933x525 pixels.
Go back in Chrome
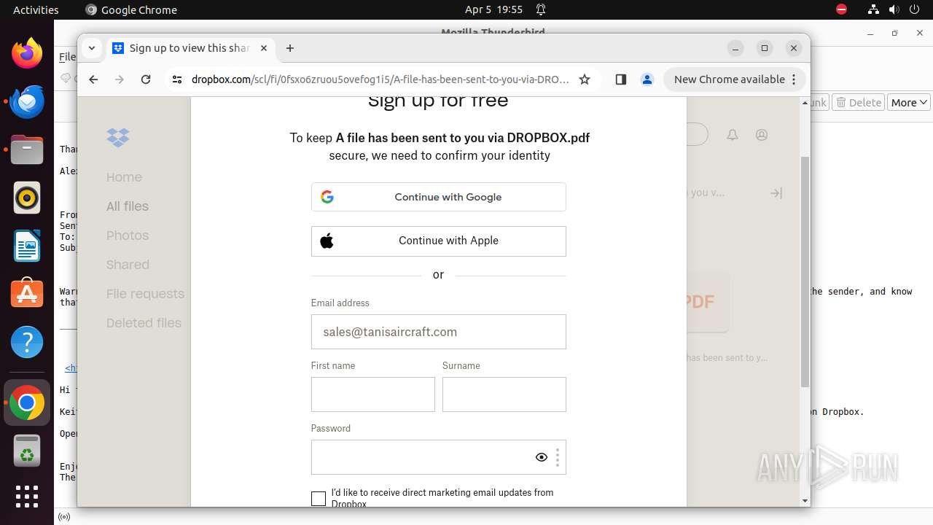coord(93,79)
